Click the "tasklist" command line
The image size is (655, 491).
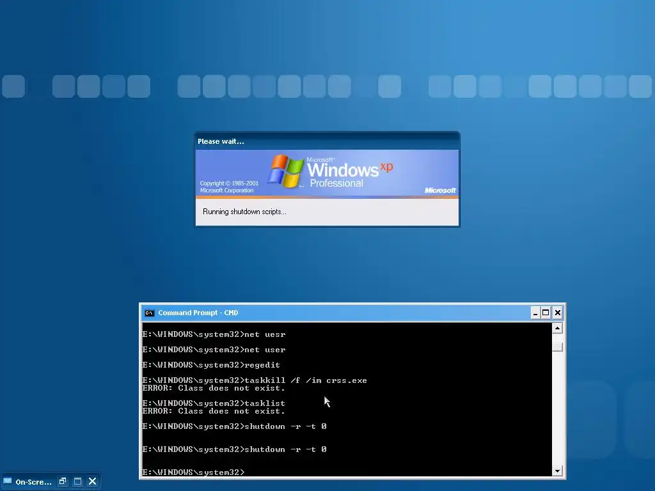pyautogui.click(x=214, y=403)
